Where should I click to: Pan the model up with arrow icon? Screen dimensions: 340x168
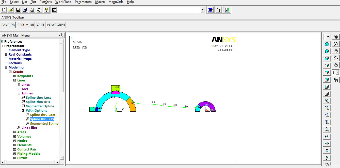pyautogui.click(x=327, y=151)
